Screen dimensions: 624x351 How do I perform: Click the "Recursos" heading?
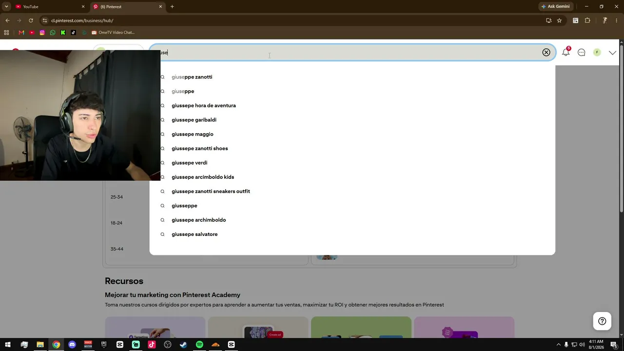pos(124,281)
